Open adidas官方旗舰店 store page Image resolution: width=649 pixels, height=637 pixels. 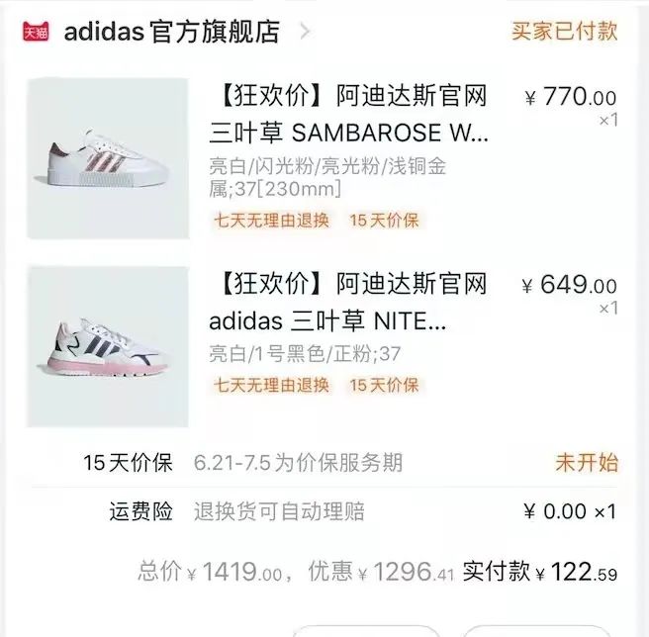[171, 31]
